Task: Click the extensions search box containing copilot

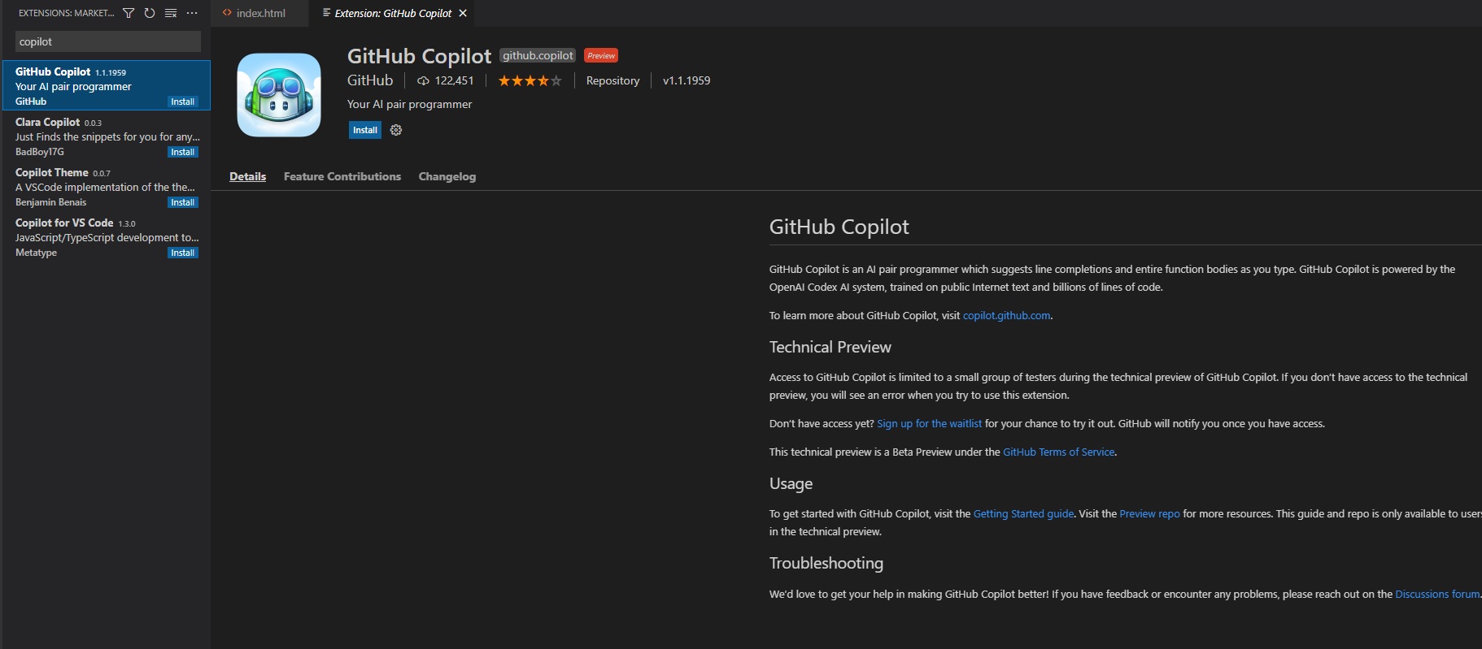Action: [x=108, y=41]
